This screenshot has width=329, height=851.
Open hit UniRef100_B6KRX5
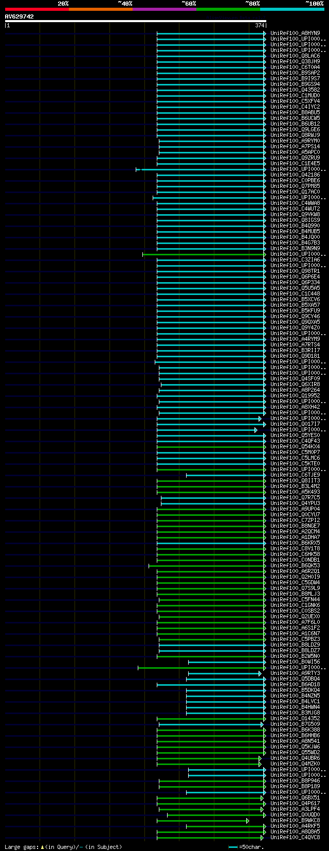(x=295, y=543)
